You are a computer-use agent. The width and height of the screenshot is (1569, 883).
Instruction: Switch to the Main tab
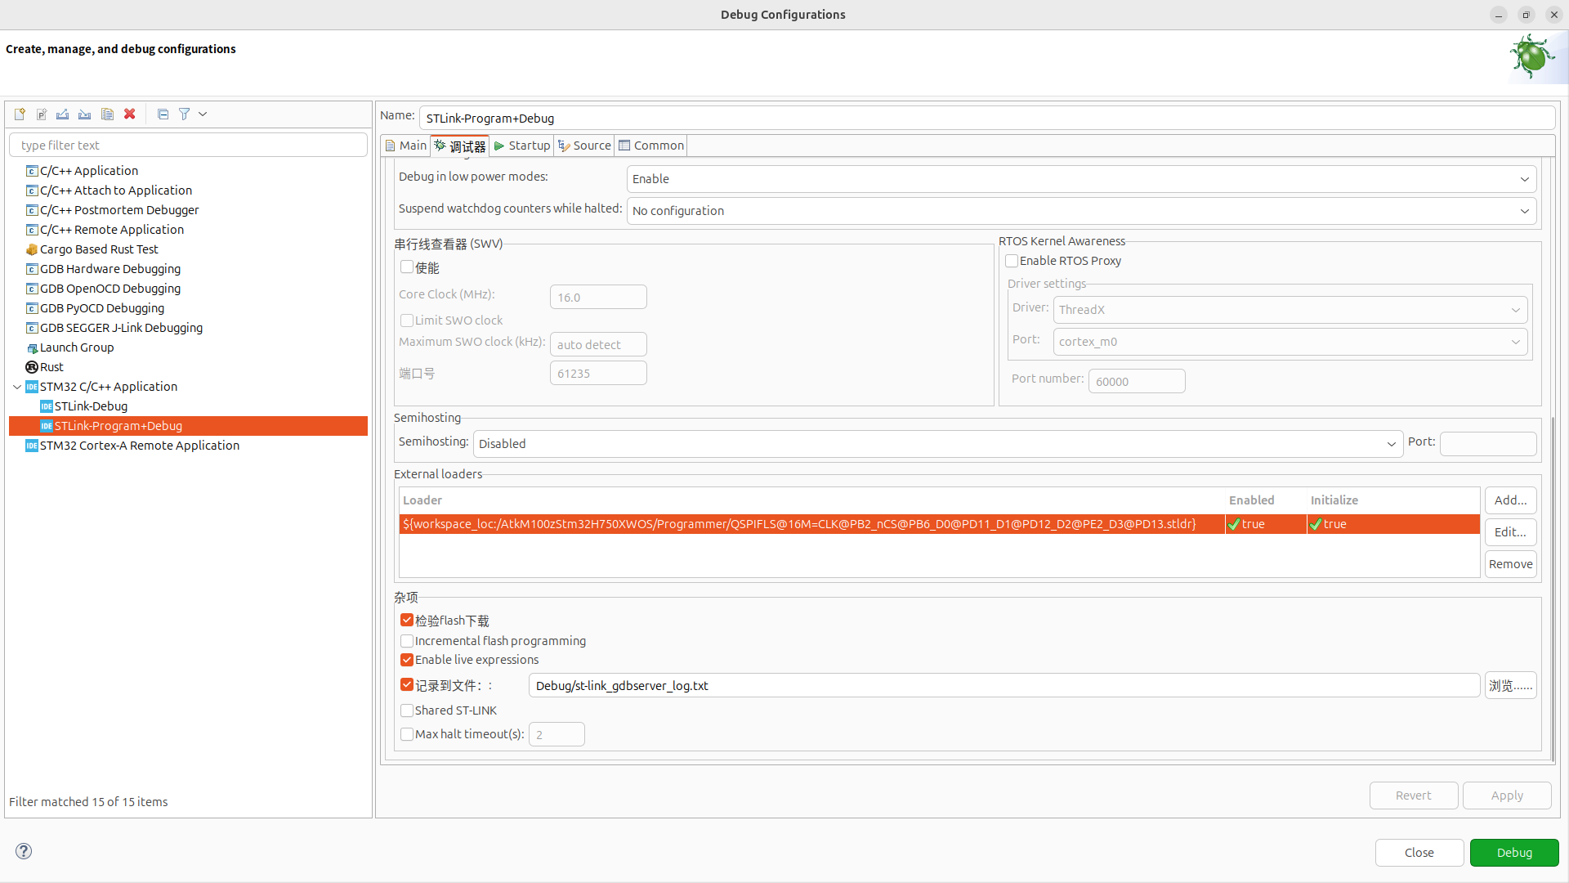(406, 146)
